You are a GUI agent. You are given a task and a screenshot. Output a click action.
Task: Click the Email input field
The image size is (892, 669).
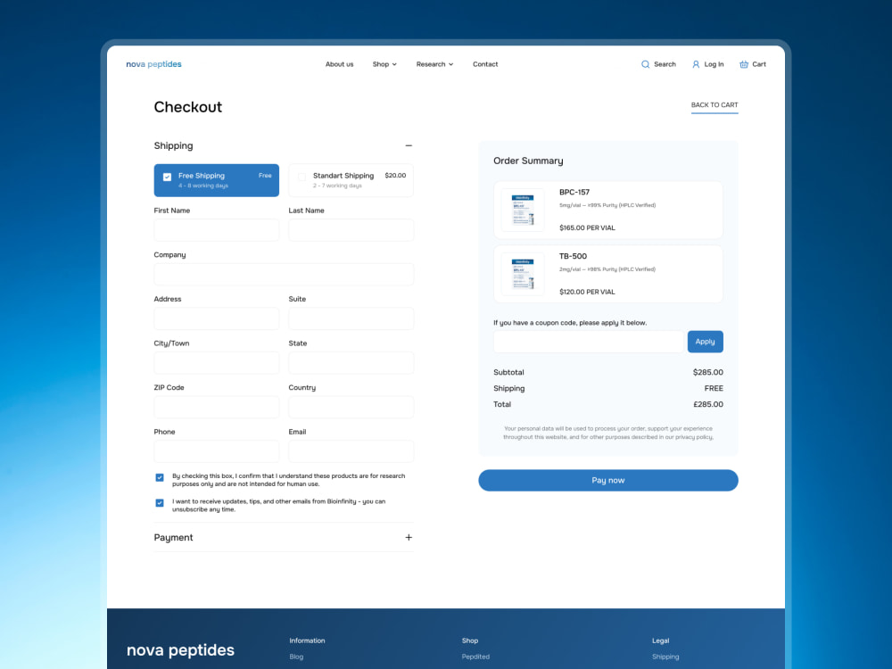coord(351,451)
